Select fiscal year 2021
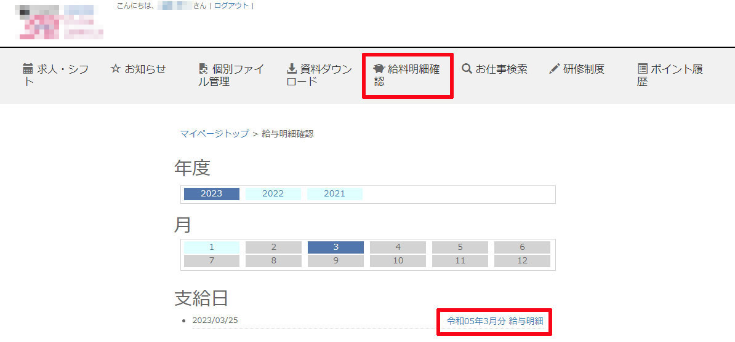The image size is (735, 342). [x=335, y=193]
